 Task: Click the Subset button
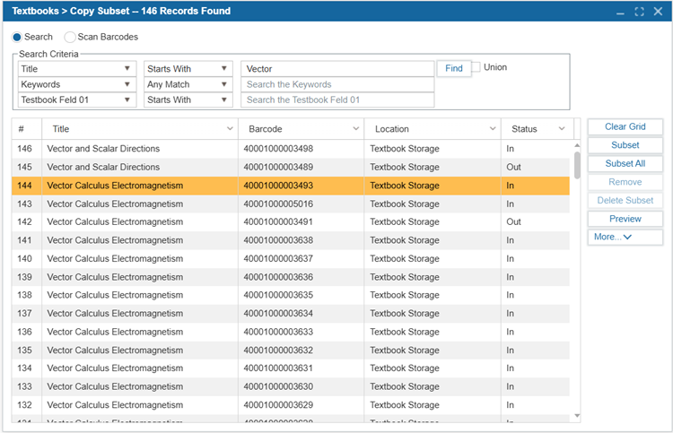pos(625,145)
